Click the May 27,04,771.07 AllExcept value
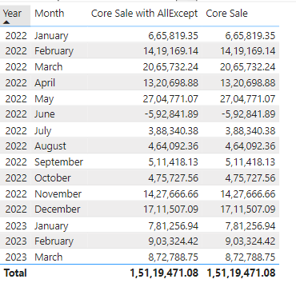The height and width of the screenshot is (291, 296). coord(170,99)
